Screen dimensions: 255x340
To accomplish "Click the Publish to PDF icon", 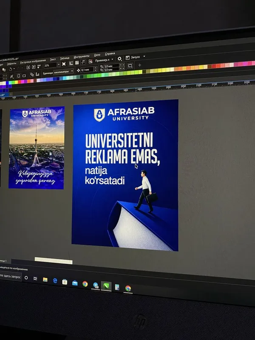I will 39,66.
